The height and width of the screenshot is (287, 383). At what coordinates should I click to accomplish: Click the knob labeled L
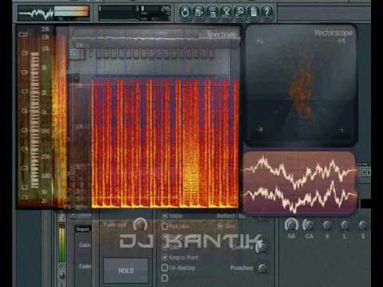coord(345,226)
